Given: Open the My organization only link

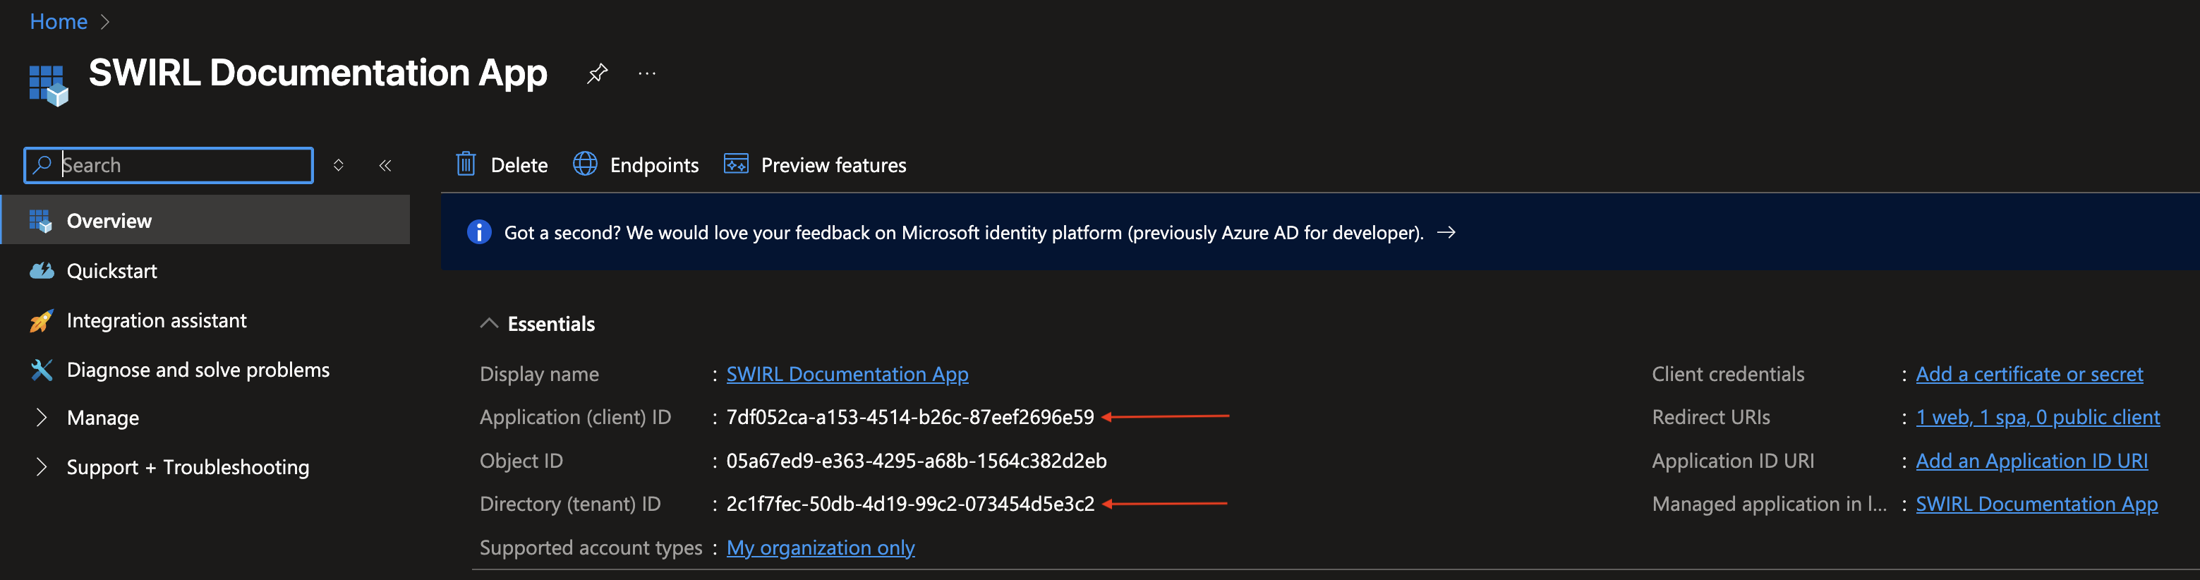Looking at the screenshot, I should (x=820, y=548).
